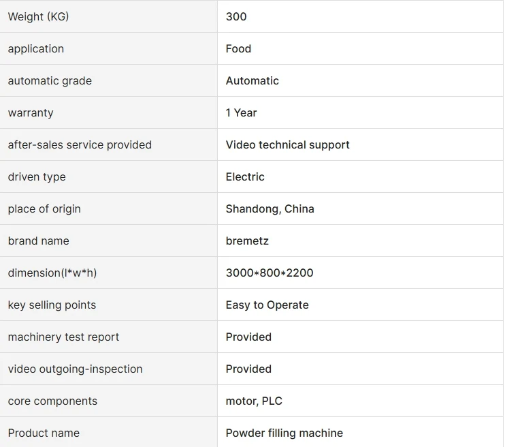505x447 pixels.
Task: Click the dimension value 3000*800*2200
Action: point(270,273)
